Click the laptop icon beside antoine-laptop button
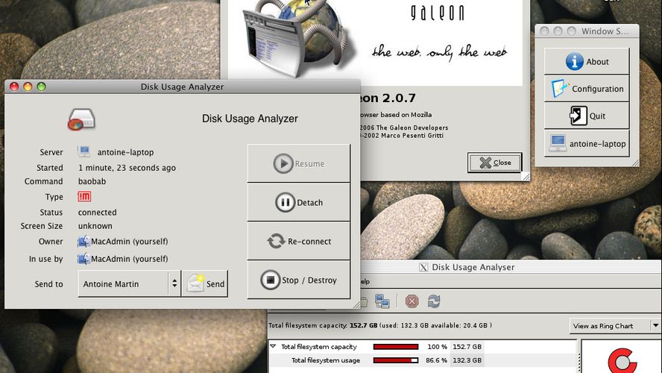 coord(558,144)
